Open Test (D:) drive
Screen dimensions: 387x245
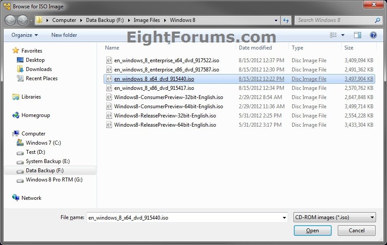pyautogui.click(x=36, y=152)
